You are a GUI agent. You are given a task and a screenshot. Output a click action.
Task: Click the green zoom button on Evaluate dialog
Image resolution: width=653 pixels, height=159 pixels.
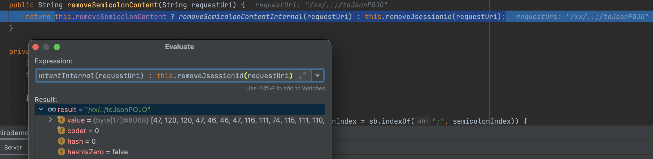57,47
